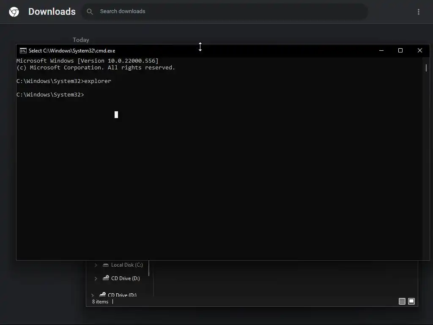Click the cmd.exe vertical scrollbar thumb
The width and height of the screenshot is (433, 325).
pyautogui.click(x=426, y=68)
